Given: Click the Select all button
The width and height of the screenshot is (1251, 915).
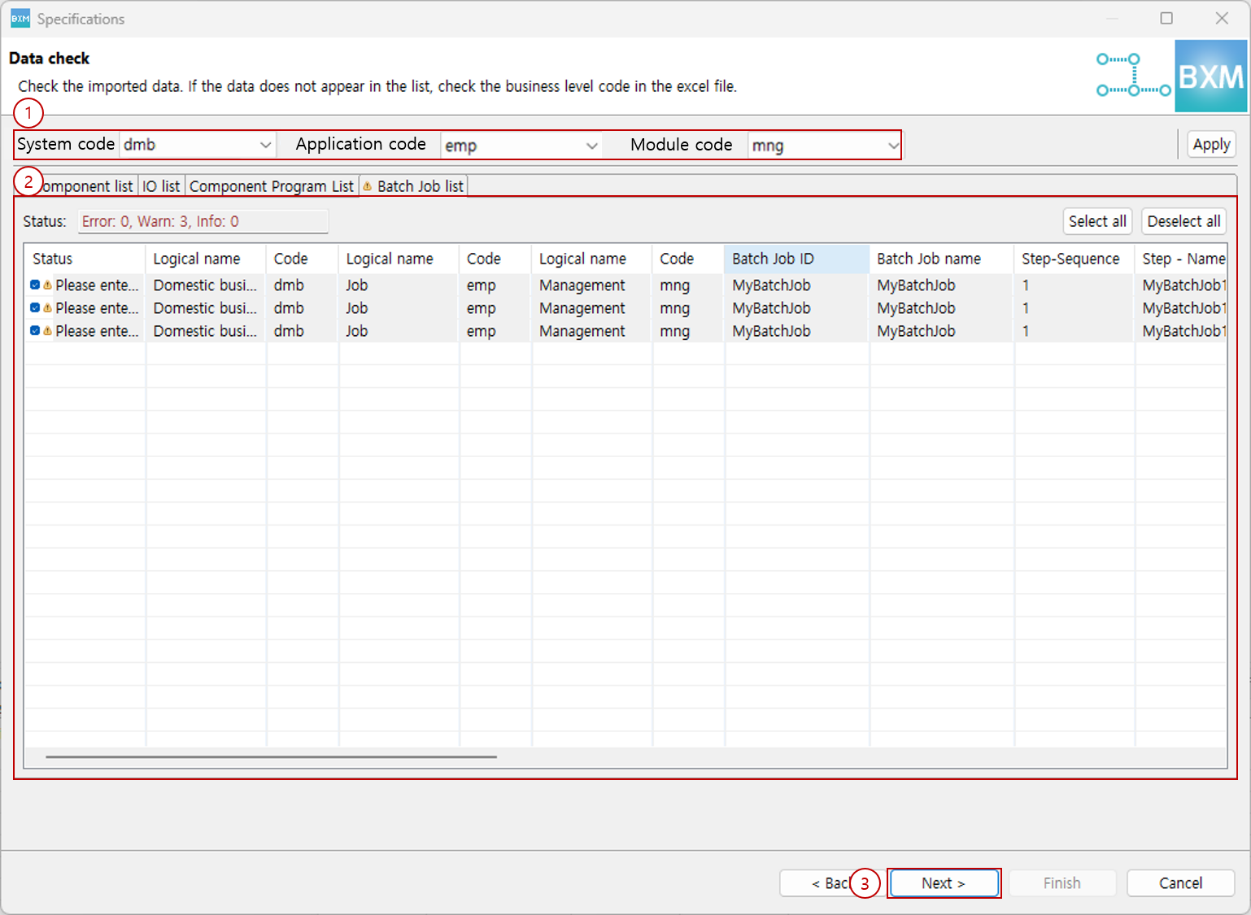Looking at the screenshot, I should click(x=1096, y=221).
